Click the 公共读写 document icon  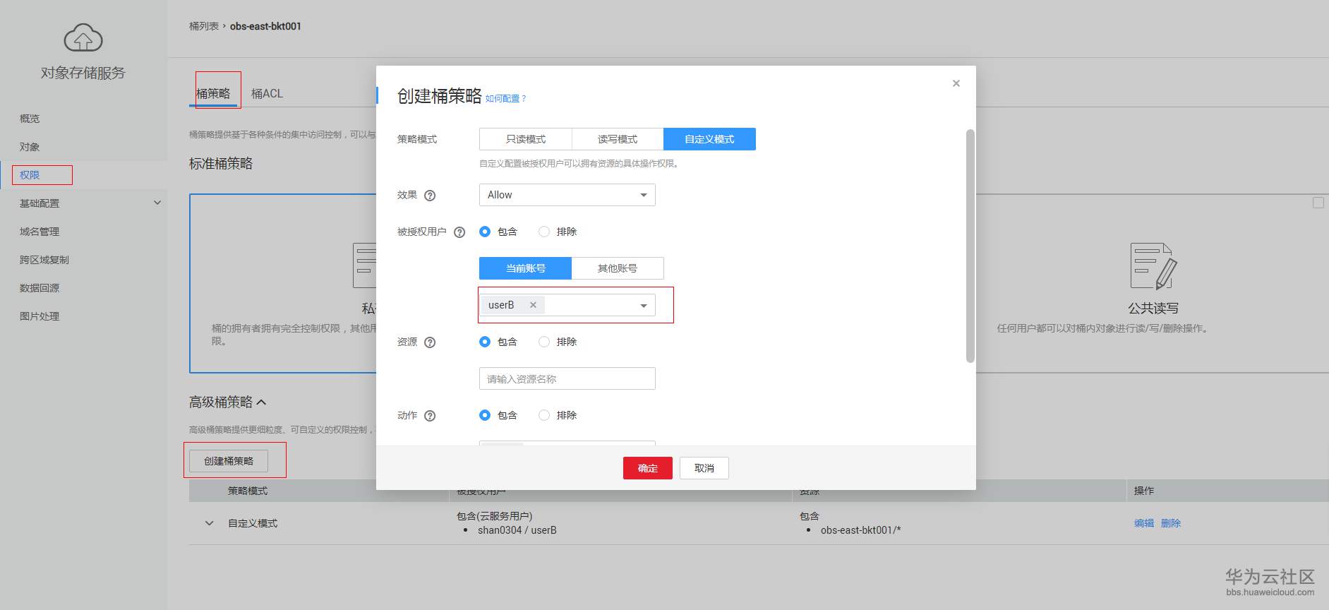(1153, 265)
